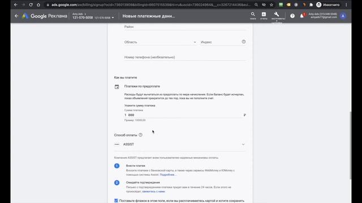The width and height of the screenshot is (362, 203).
Task: Open the Подробнее link
Action: click(x=168, y=175)
